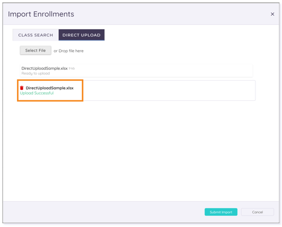Image resolution: width=282 pixels, height=227 pixels.
Task: Click the grey footer bar left of Submit Import
Action: point(103,212)
